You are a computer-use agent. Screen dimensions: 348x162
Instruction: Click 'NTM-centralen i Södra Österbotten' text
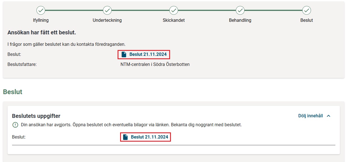[x=155, y=65]
